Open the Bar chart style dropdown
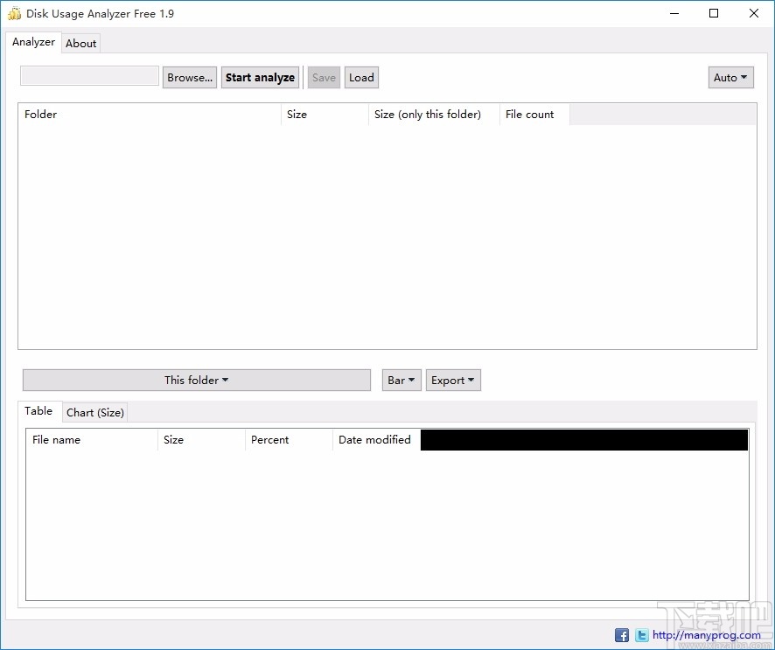775x650 pixels. click(x=401, y=380)
